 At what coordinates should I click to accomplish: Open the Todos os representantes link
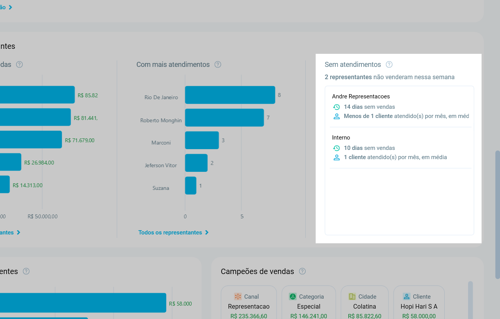point(173,233)
